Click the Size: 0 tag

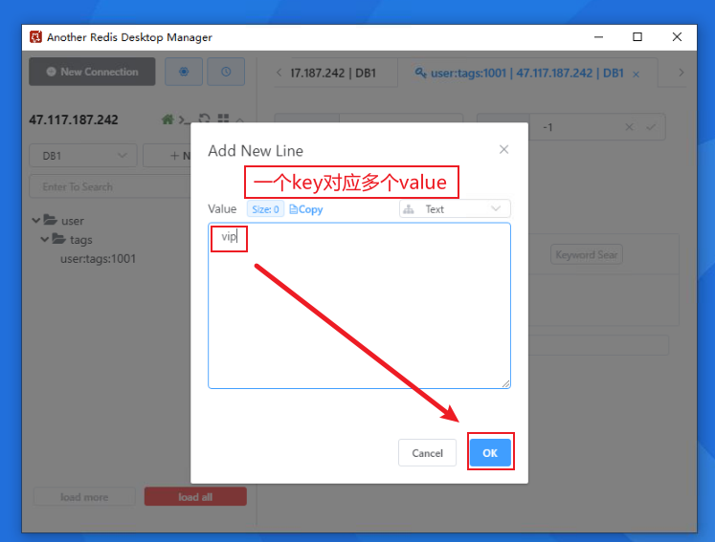coord(265,209)
